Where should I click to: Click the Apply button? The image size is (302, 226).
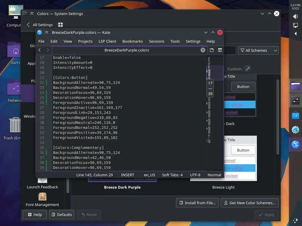[267, 215]
